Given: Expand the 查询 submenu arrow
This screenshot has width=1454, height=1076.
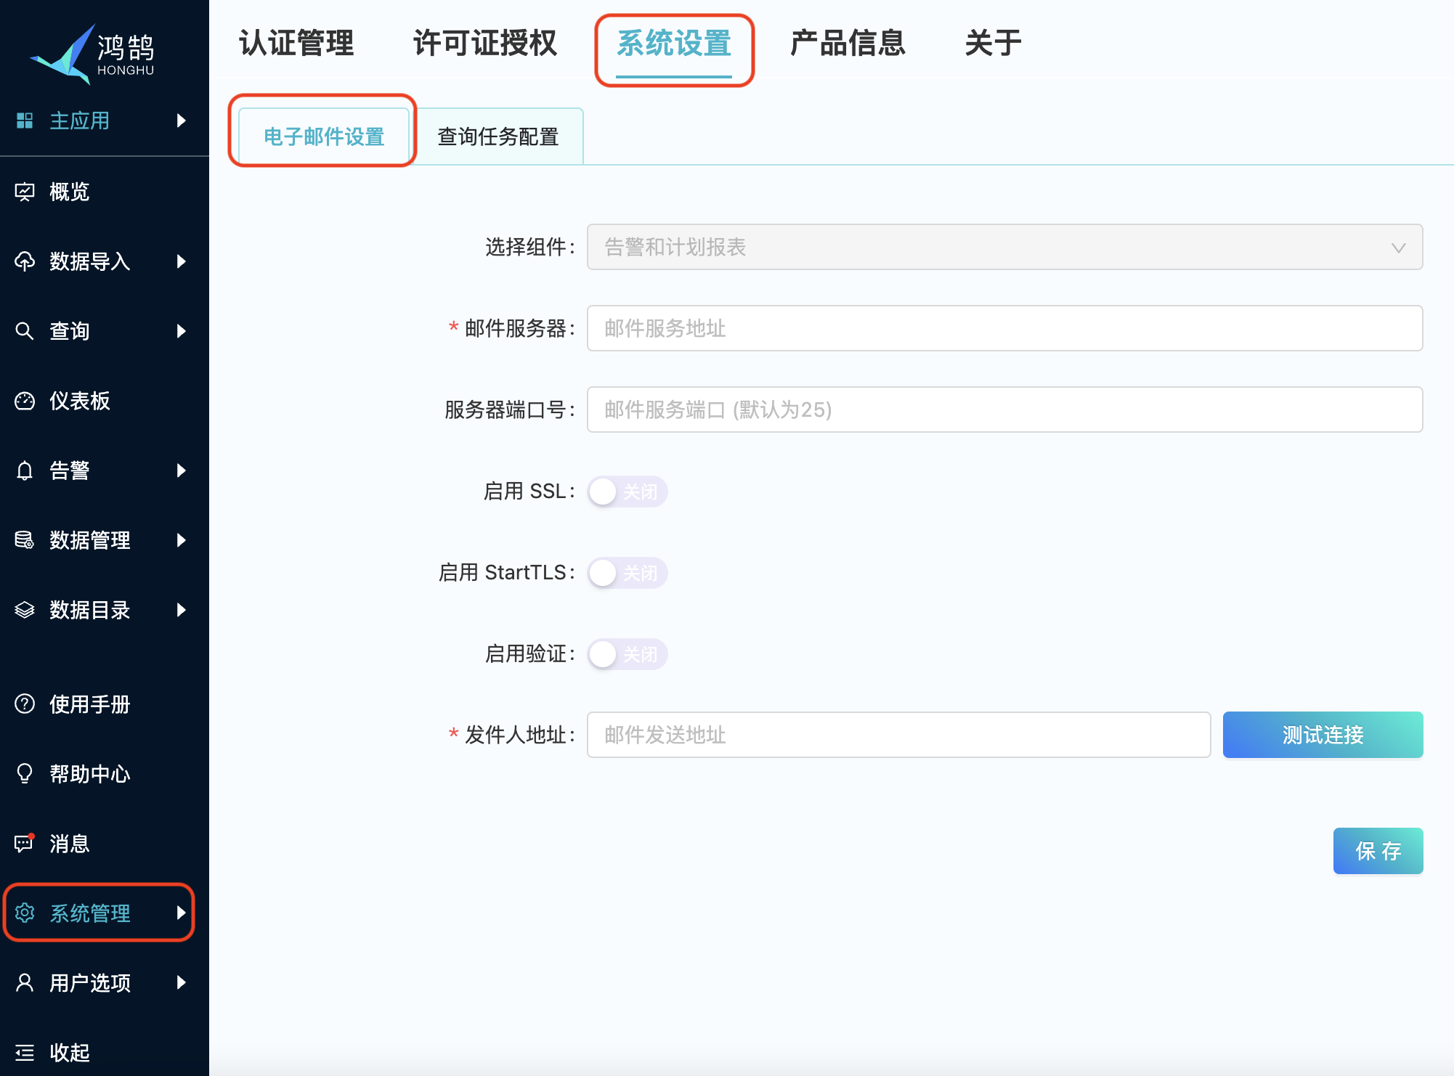Looking at the screenshot, I should pos(182,331).
